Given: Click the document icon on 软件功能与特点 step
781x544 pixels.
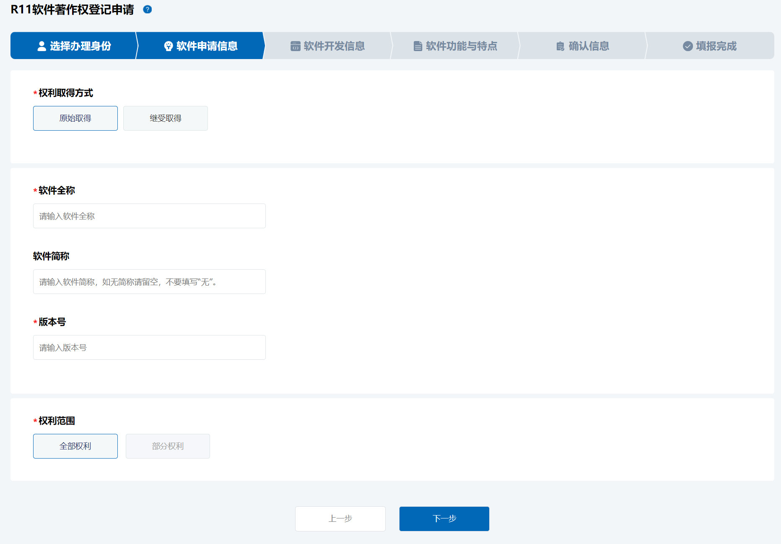Looking at the screenshot, I should tap(418, 46).
